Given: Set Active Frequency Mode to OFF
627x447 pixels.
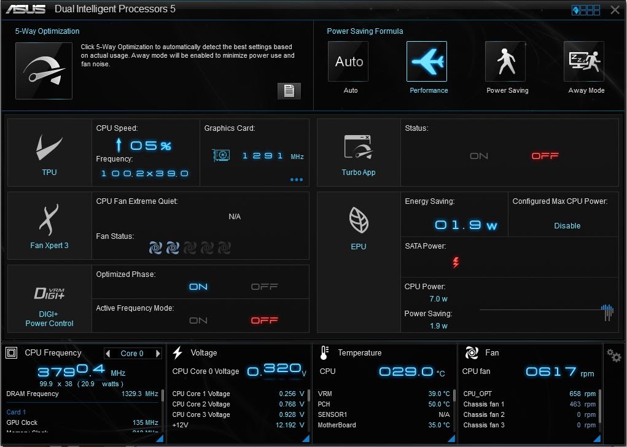Looking at the screenshot, I should [x=264, y=321].
